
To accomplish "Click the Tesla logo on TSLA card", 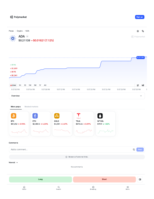I will 78,116.
